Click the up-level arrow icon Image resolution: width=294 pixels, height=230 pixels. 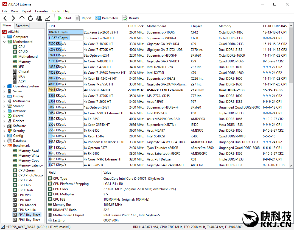click(x=22, y=18)
